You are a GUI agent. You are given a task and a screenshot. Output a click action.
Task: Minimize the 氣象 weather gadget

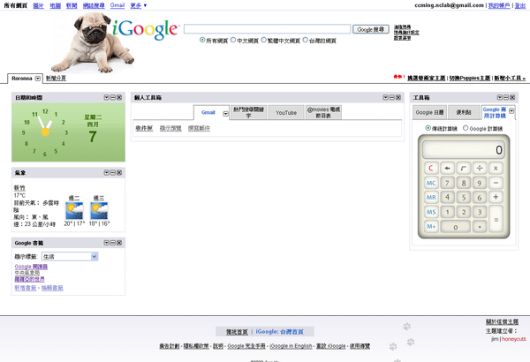[x=113, y=172]
